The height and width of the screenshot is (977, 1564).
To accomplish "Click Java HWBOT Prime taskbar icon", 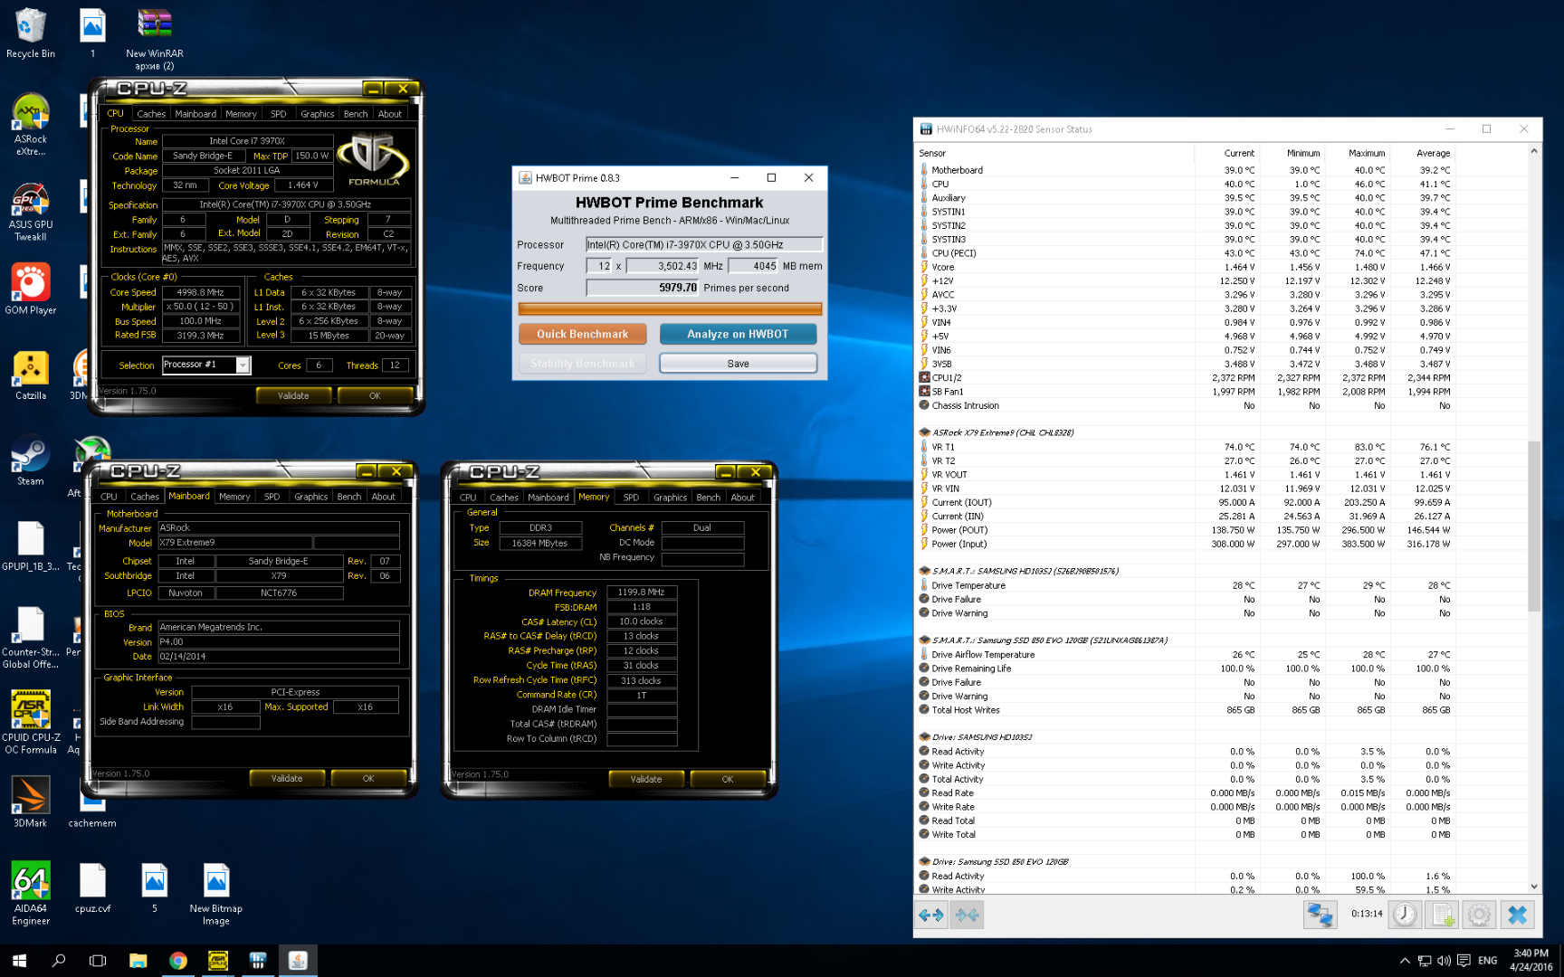I will [298, 961].
